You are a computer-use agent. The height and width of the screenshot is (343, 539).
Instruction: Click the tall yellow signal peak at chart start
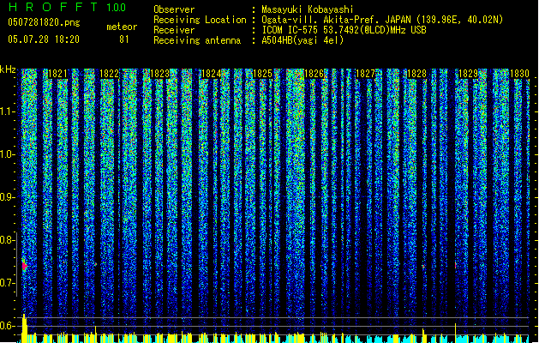pos(24,327)
